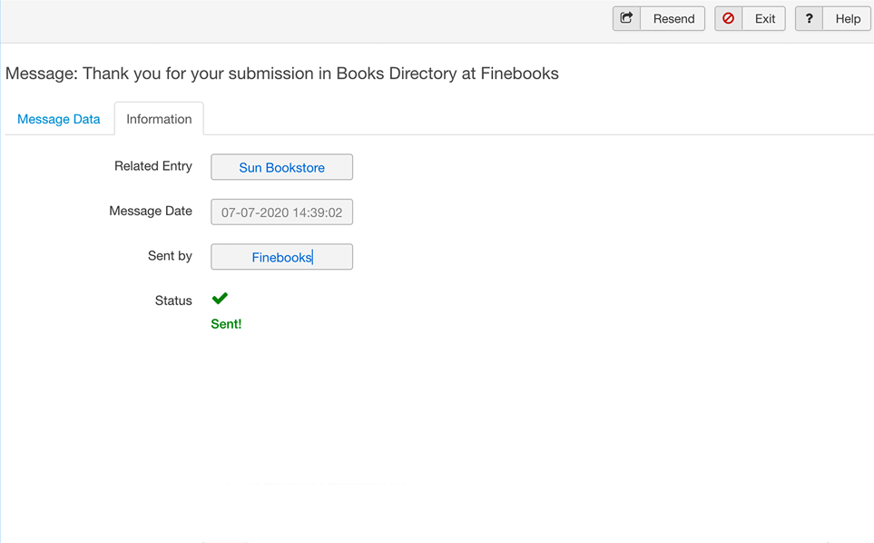Click the Message Date label
This screenshot has height=543, width=874.
point(151,211)
